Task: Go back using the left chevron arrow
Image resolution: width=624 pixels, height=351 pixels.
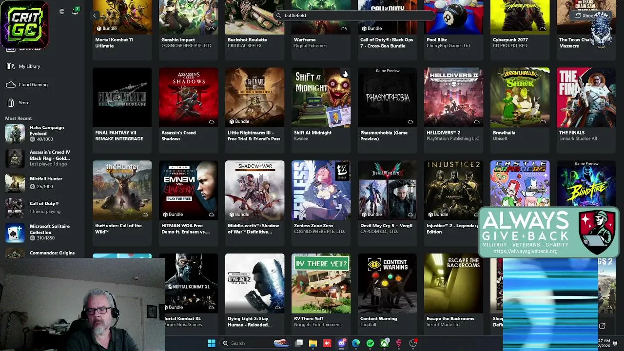Action: click(x=95, y=16)
